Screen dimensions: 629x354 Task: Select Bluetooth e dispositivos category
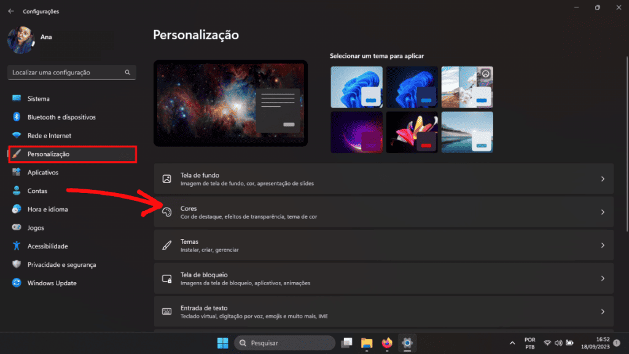(x=72, y=117)
